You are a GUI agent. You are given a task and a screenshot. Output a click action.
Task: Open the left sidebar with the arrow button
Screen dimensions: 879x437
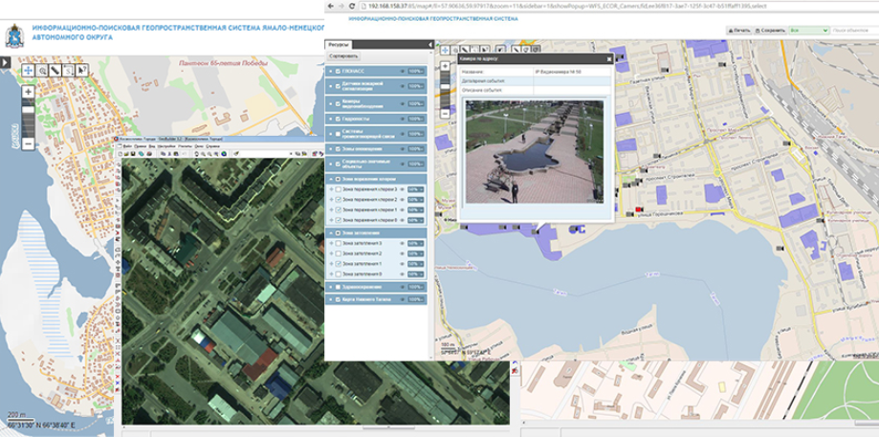(x=4, y=64)
